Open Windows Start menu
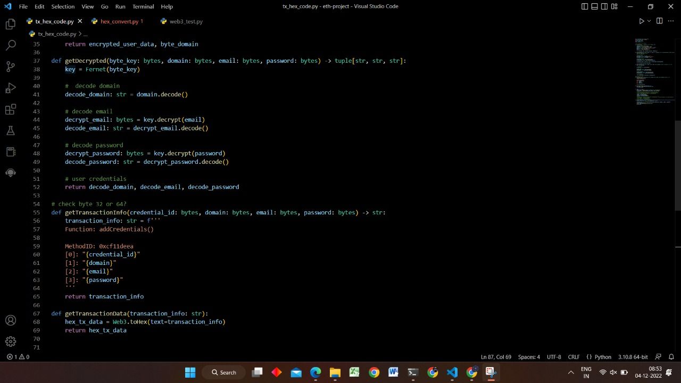This screenshot has width=681, height=383. 190,372
